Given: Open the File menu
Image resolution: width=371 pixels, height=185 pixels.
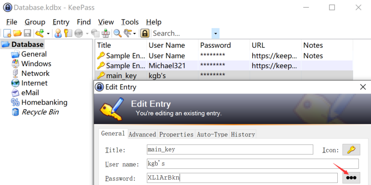Looking at the screenshot, I should tap(12, 22).
